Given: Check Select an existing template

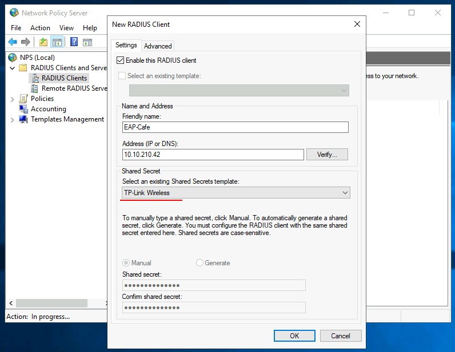Looking at the screenshot, I should (x=122, y=76).
